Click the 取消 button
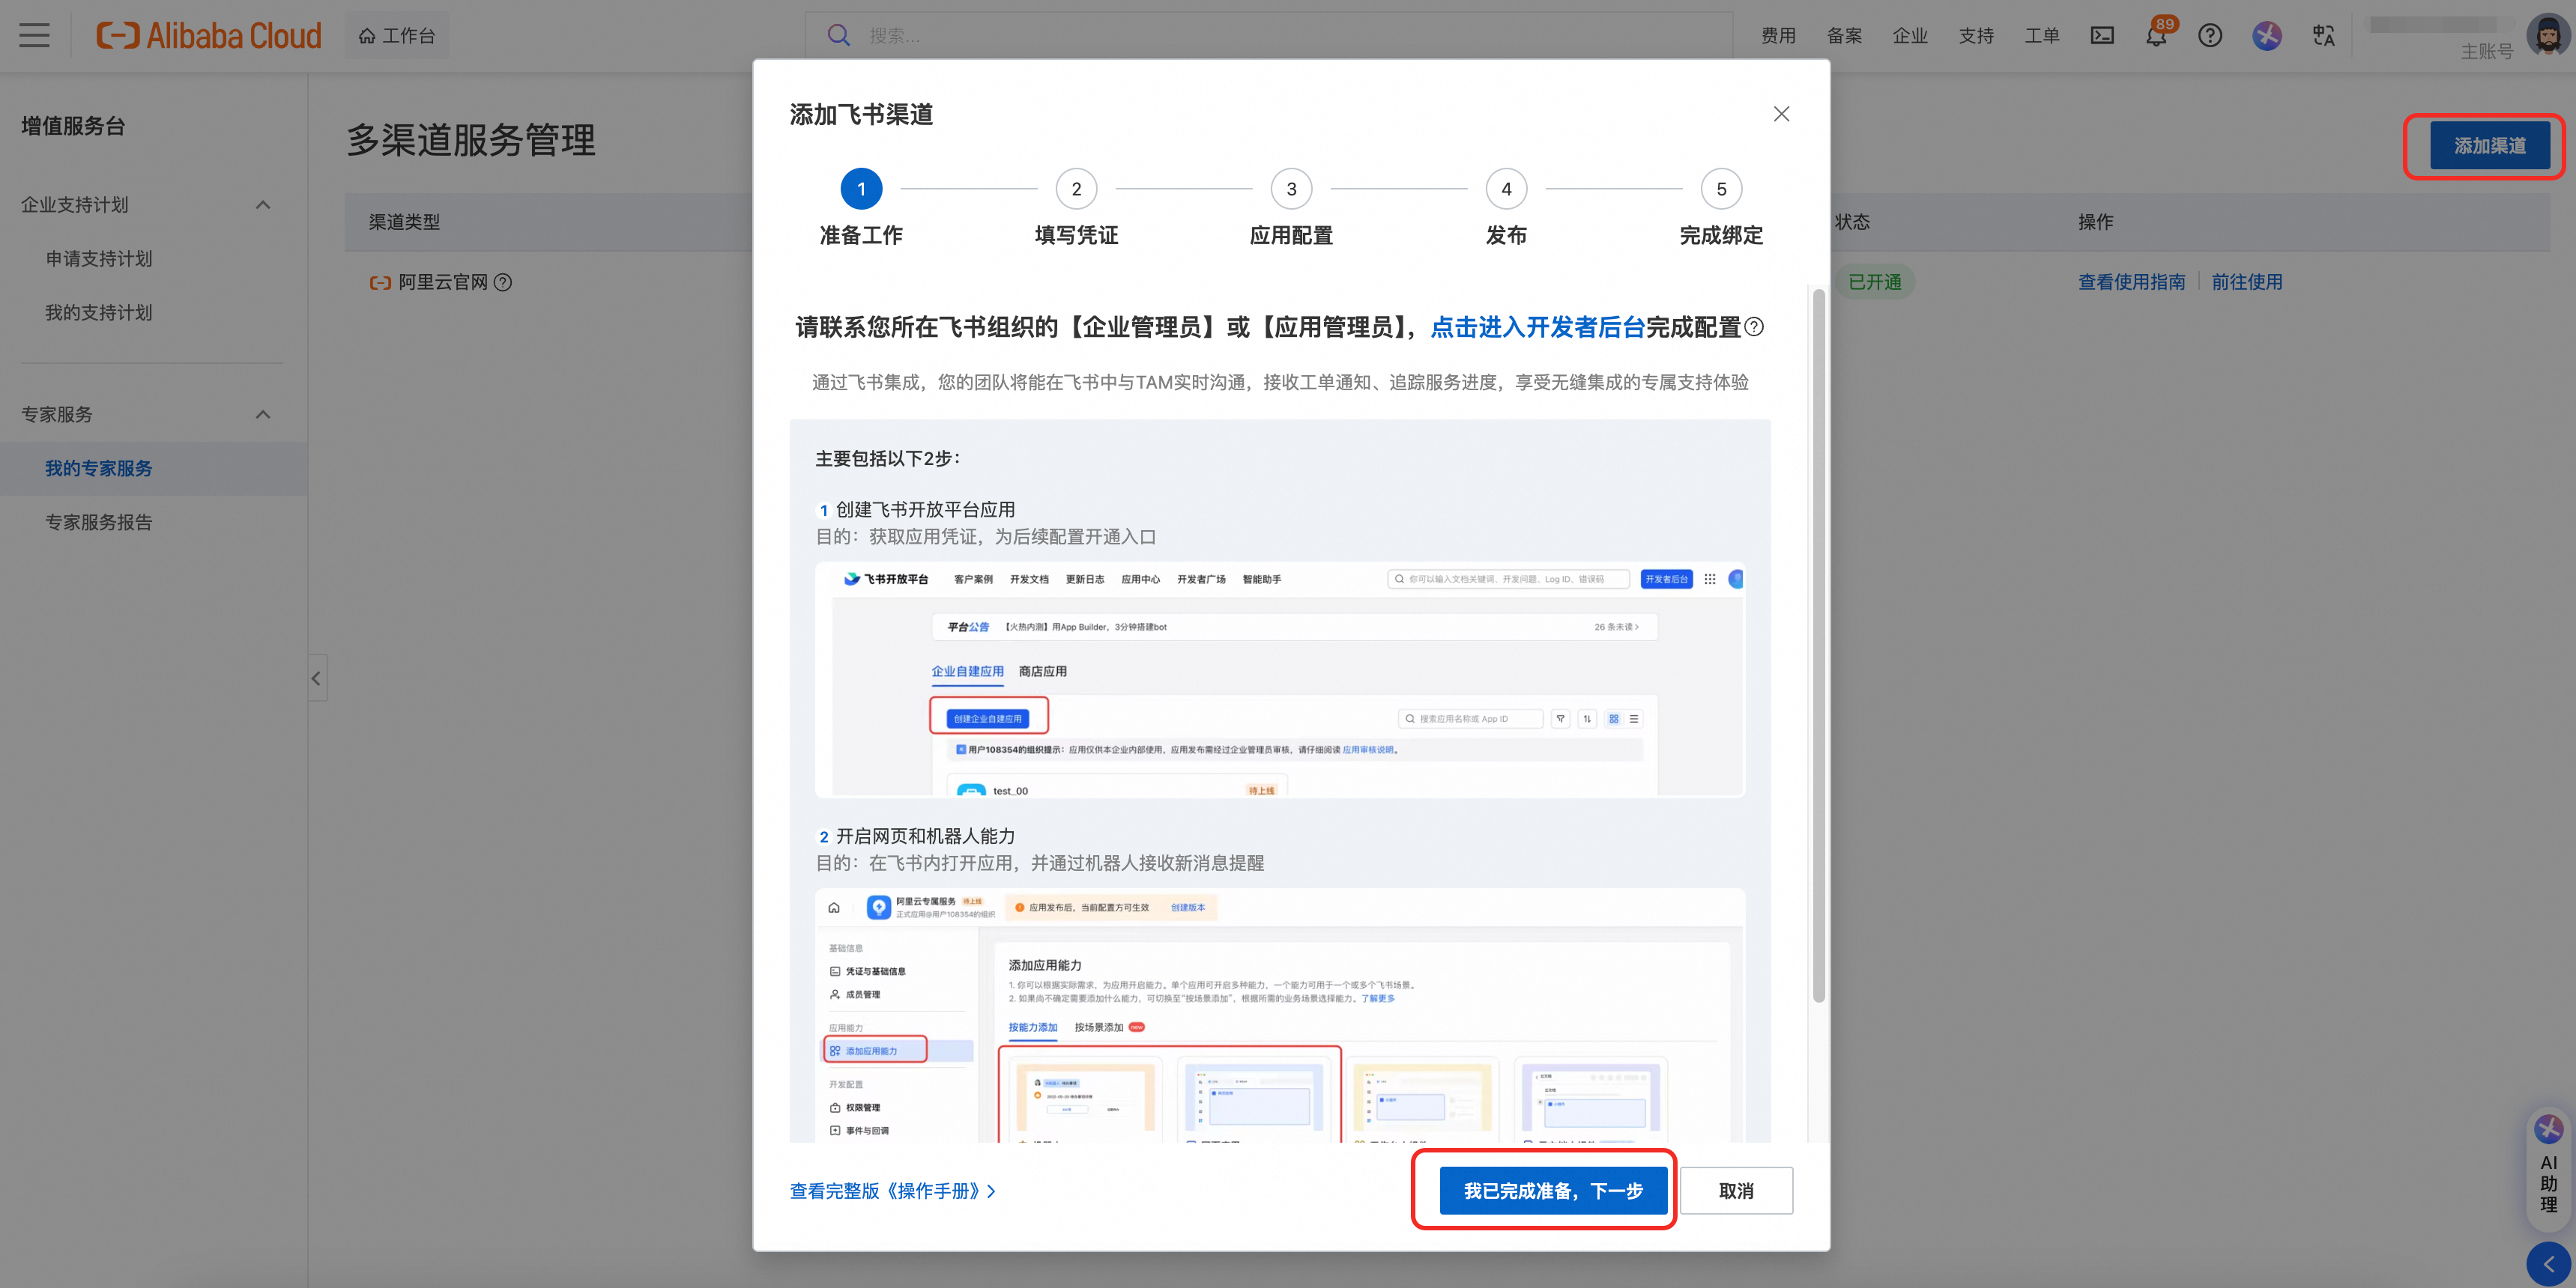This screenshot has width=2576, height=1288. (x=1736, y=1190)
